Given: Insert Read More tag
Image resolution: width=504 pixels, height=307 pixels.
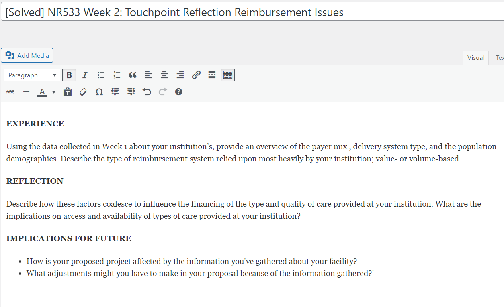Looking at the screenshot, I should coord(212,75).
